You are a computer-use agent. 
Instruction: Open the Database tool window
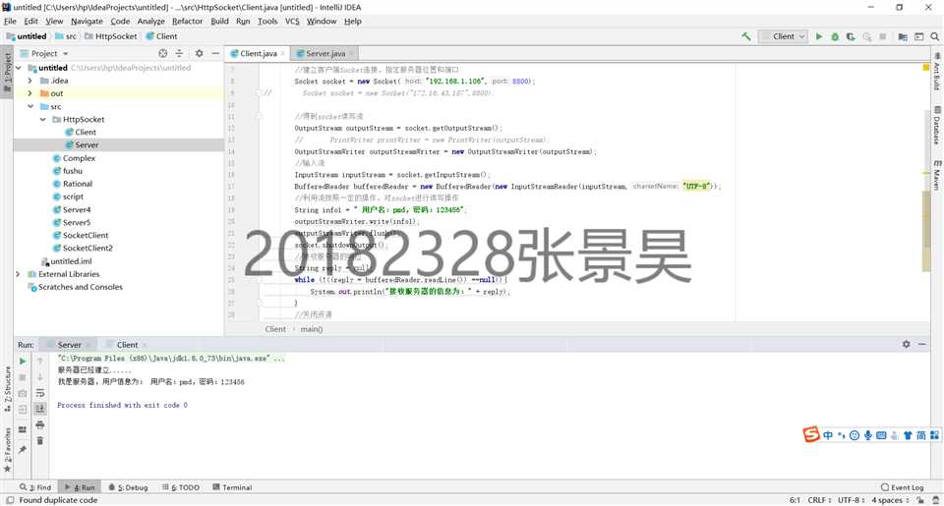point(937,126)
